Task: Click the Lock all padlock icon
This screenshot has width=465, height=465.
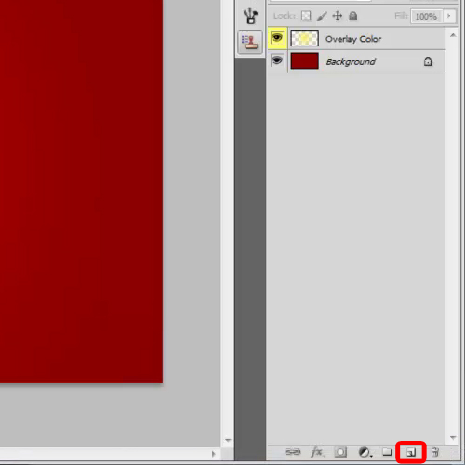Action: pos(353,16)
